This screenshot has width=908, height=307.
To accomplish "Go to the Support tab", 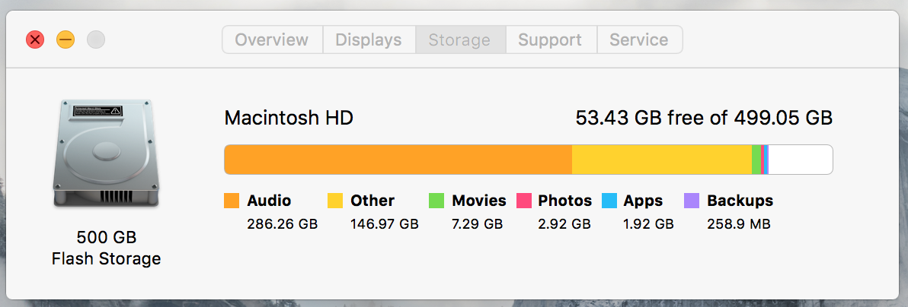I will tap(550, 40).
